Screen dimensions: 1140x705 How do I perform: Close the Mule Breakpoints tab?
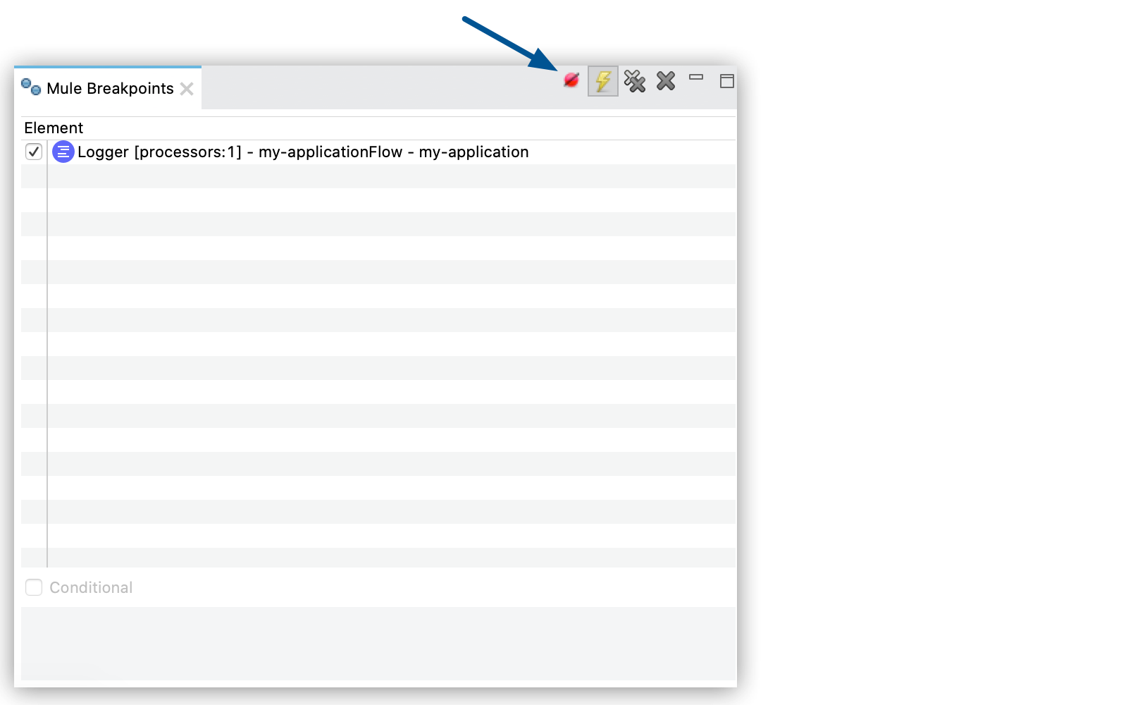pos(187,89)
